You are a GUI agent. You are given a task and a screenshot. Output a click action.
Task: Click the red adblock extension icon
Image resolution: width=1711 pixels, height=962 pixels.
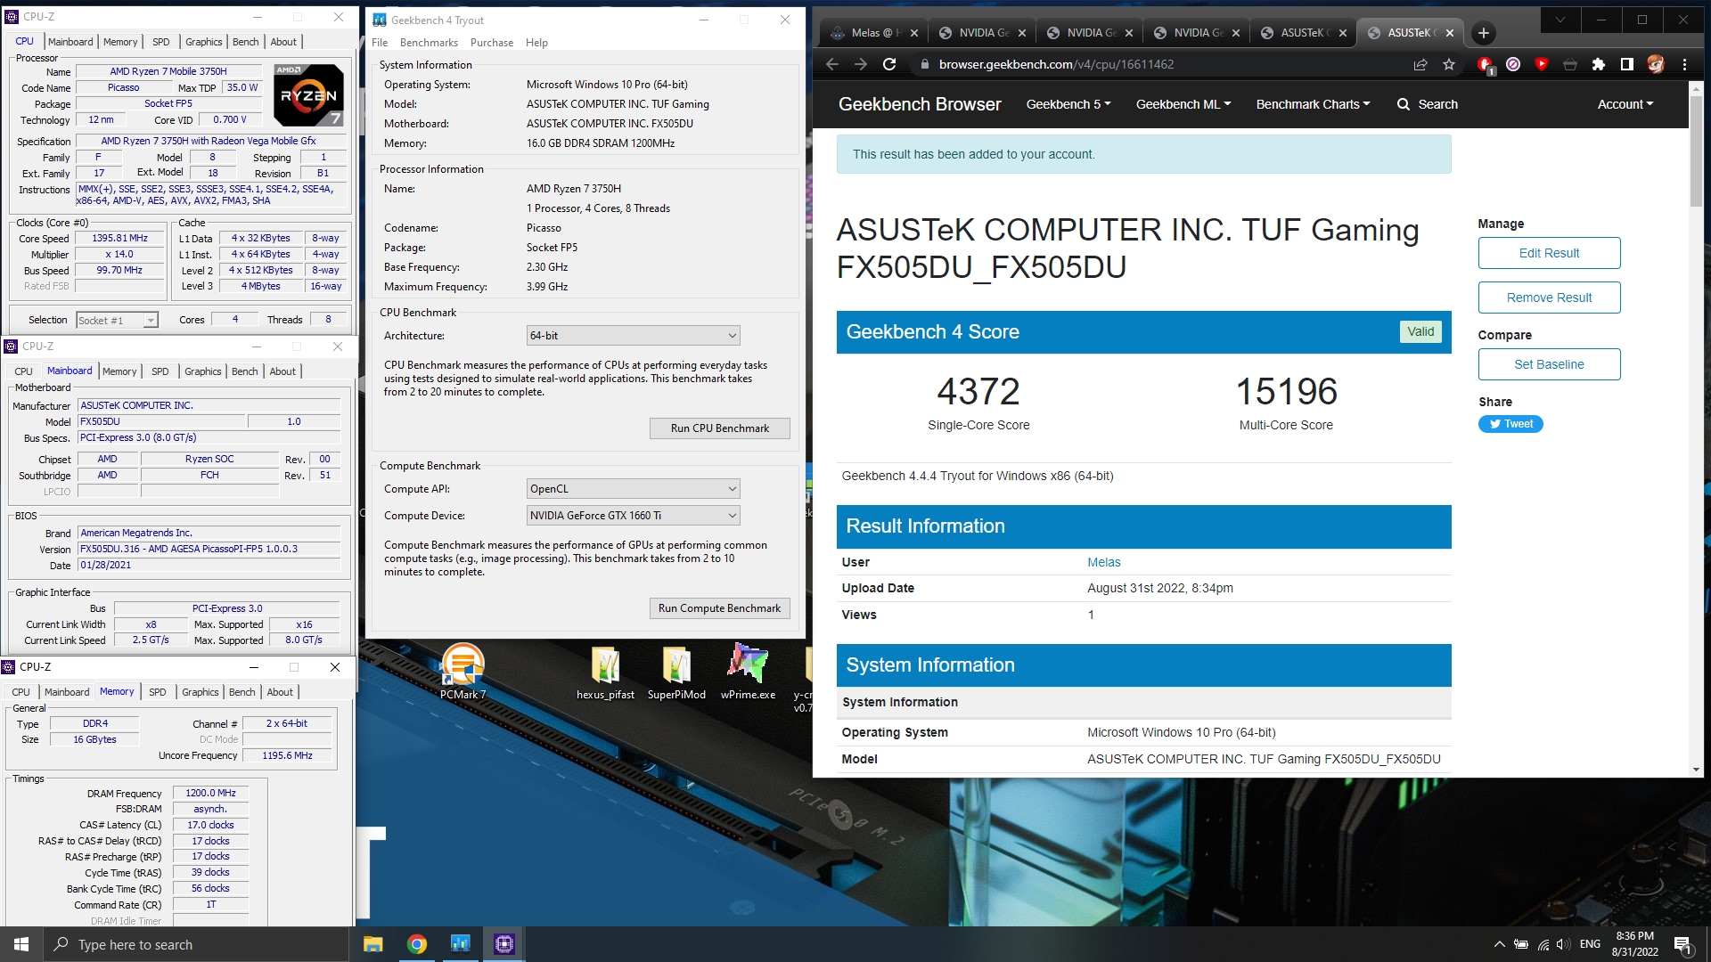pyautogui.click(x=1485, y=64)
